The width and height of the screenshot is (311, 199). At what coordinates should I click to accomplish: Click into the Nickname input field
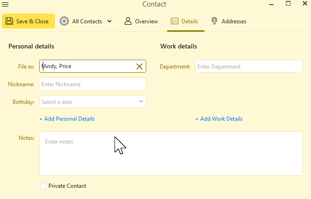[93, 84]
